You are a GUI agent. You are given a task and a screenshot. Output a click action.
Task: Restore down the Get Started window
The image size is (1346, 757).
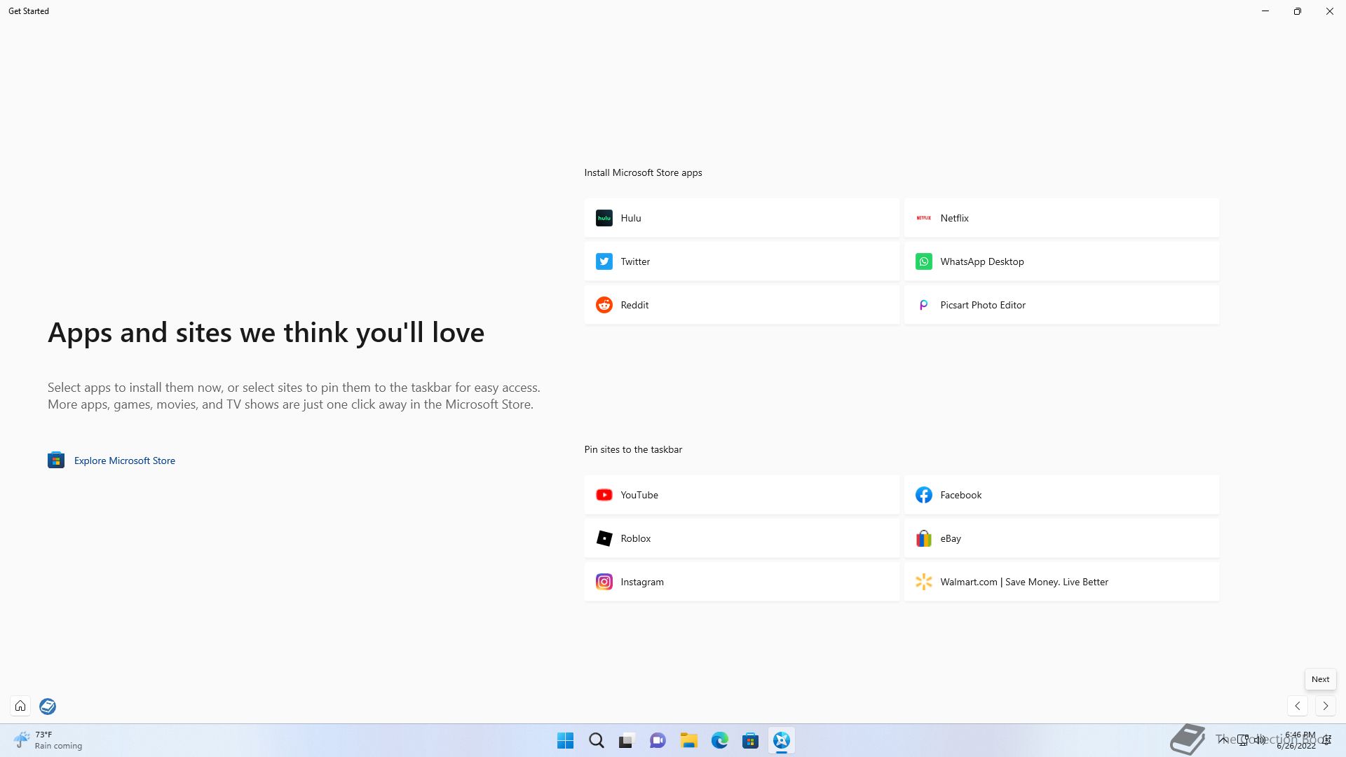pyautogui.click(x=1298, y=11)
